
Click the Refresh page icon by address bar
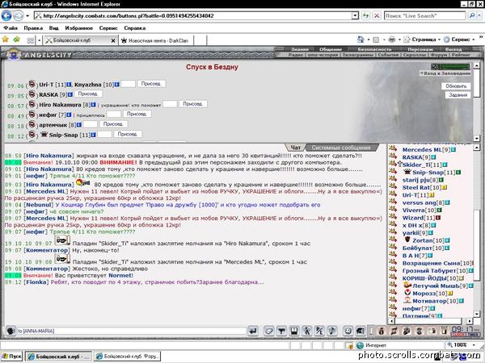(365, 15)
